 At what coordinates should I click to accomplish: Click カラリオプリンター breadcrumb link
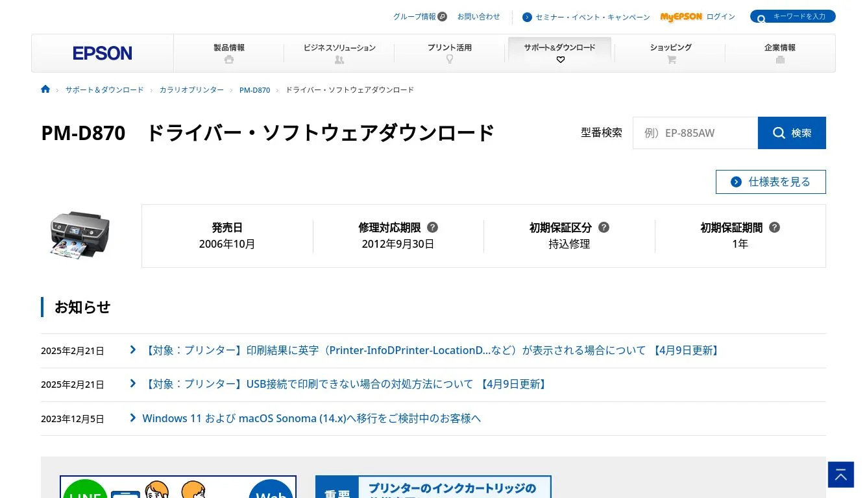coord(191,90)
